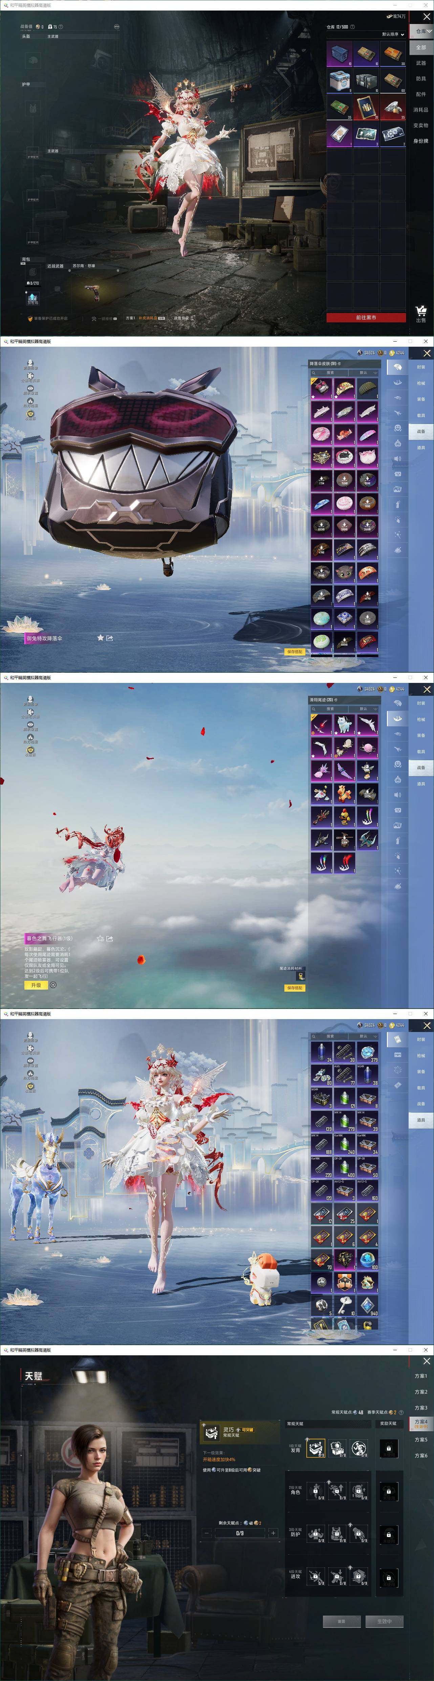Viewport: 434px width, 1681px height.
Task: Select the emoji face category in glider trail window
Action: click(x=397, y=764)
